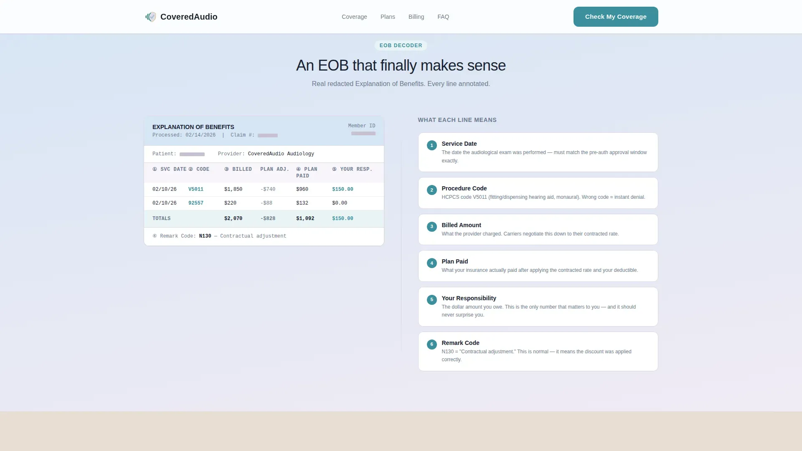802x451 pixels.
Task: Open the Plans nav item
Action: click(x=388, y=17)
